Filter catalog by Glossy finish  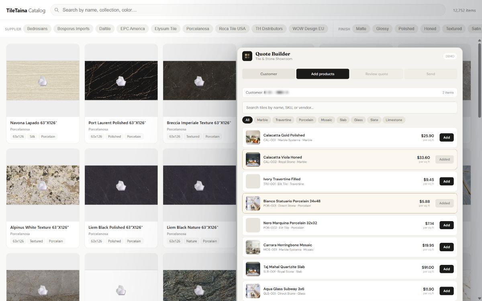point(382,29)
